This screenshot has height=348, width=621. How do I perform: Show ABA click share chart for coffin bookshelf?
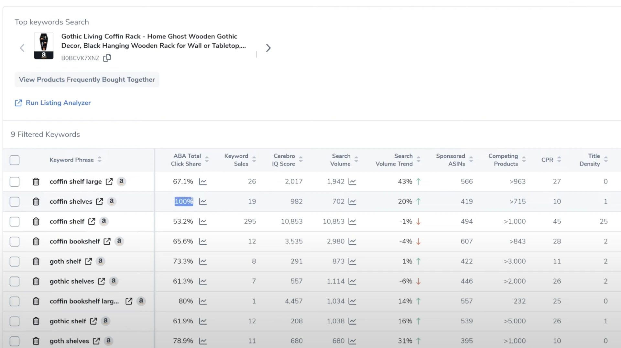click(x=203, y=241)
